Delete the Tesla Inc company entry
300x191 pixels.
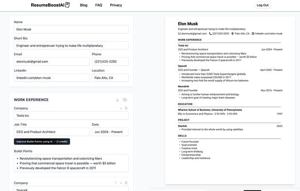tap(126, 108)
